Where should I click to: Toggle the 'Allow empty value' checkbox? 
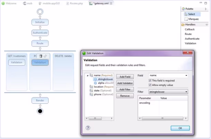tap(150, 85)
